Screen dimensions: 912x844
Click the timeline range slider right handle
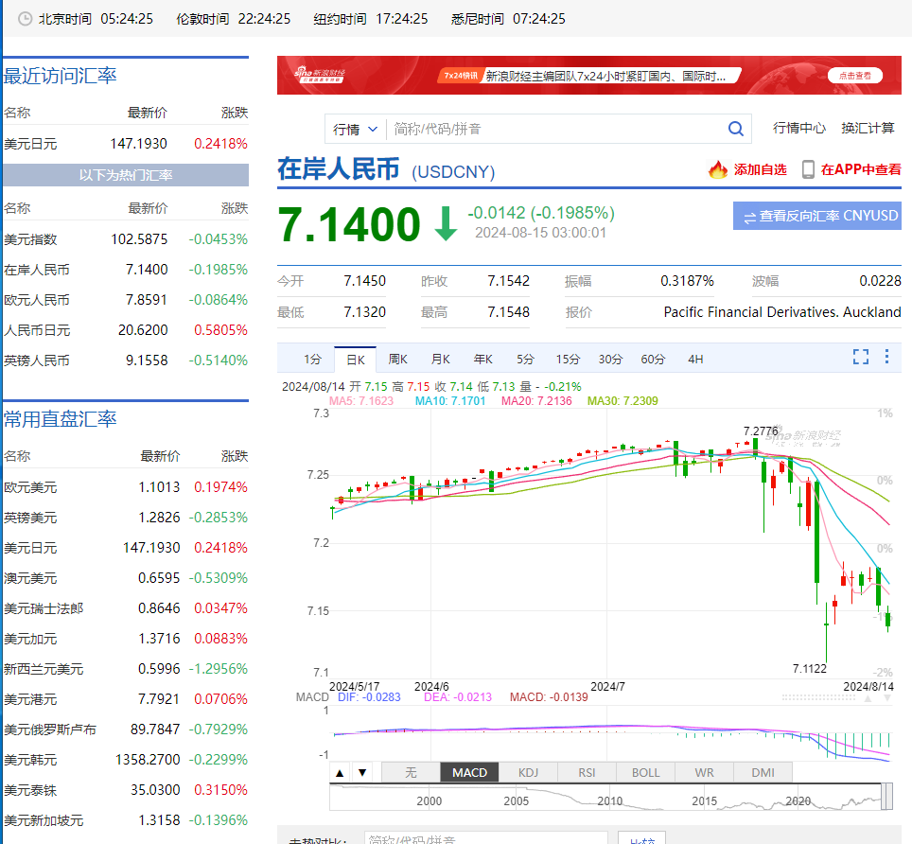click(887, 797)
